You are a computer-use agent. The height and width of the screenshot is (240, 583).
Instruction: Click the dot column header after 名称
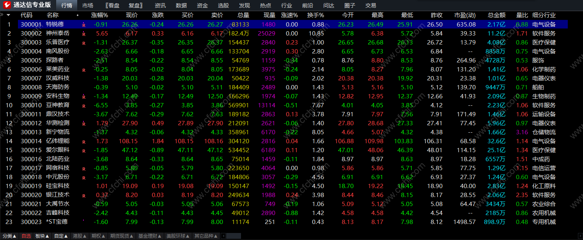point(77,15)
